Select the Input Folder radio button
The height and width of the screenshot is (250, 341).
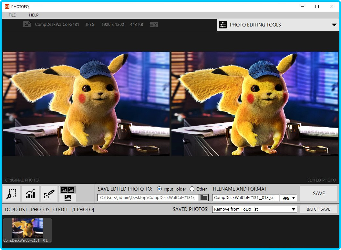tap(160, 189)
